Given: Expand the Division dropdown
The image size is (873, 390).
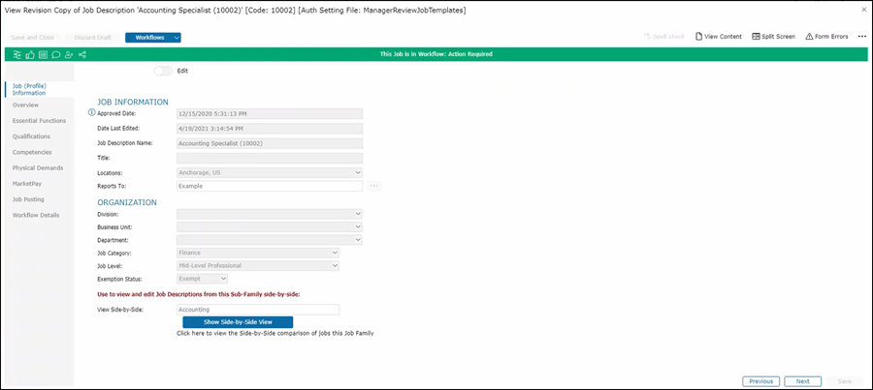Looking at the screenshot, I should pyautogui.click(x=269, y=213).
